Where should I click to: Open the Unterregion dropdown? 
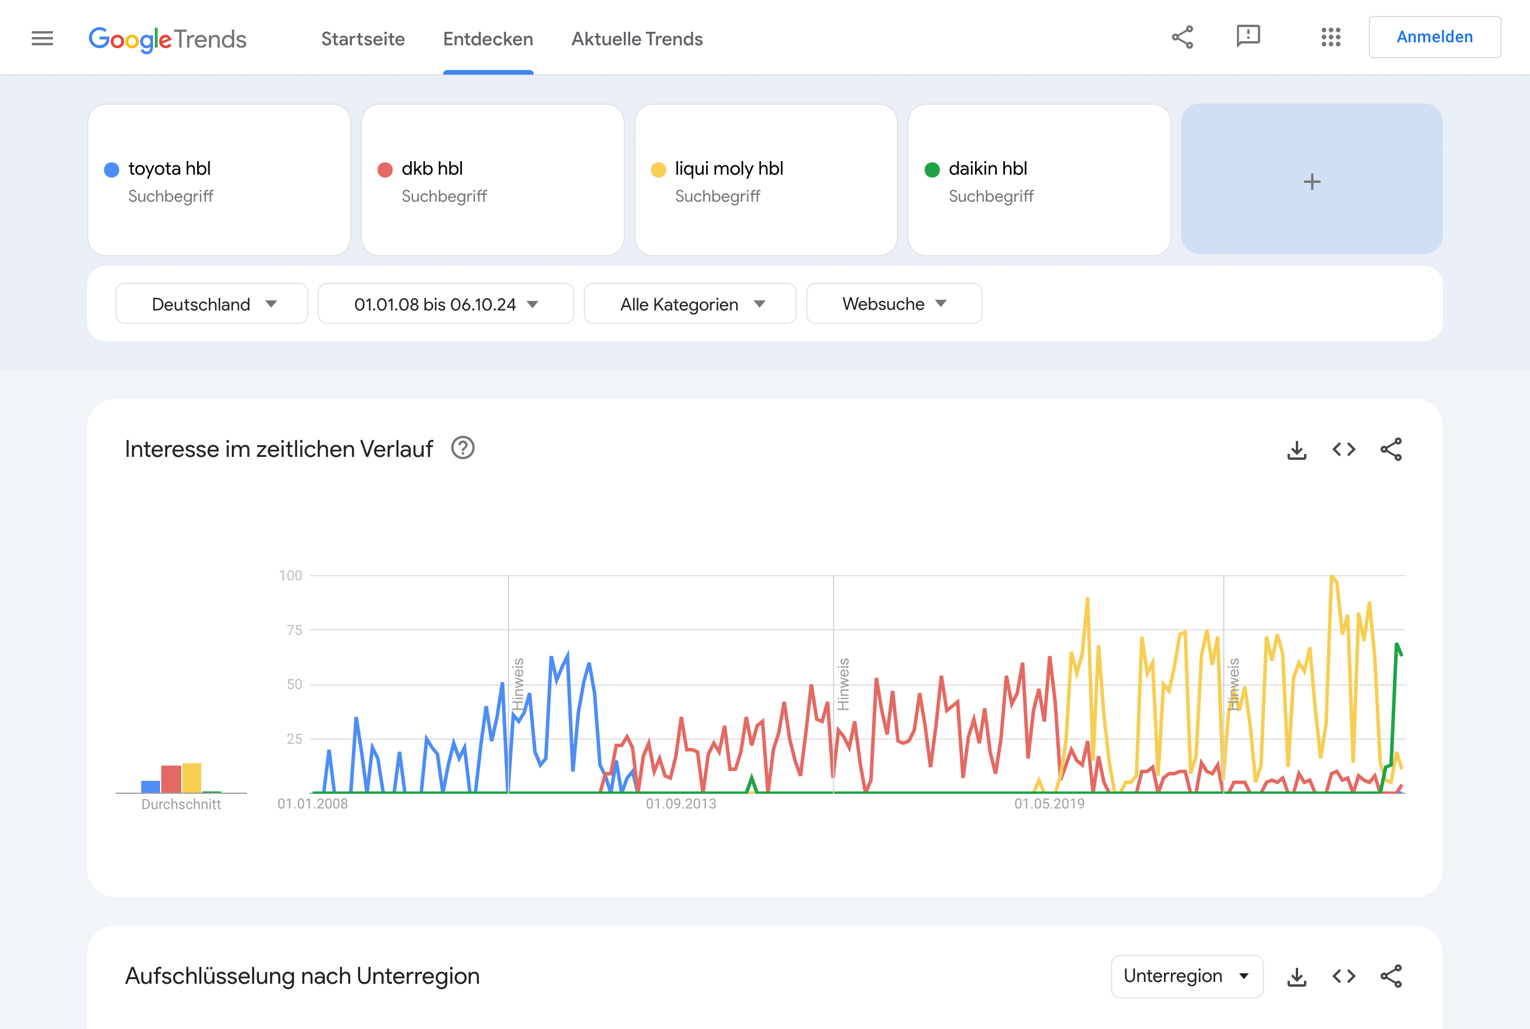[1186, 977]
